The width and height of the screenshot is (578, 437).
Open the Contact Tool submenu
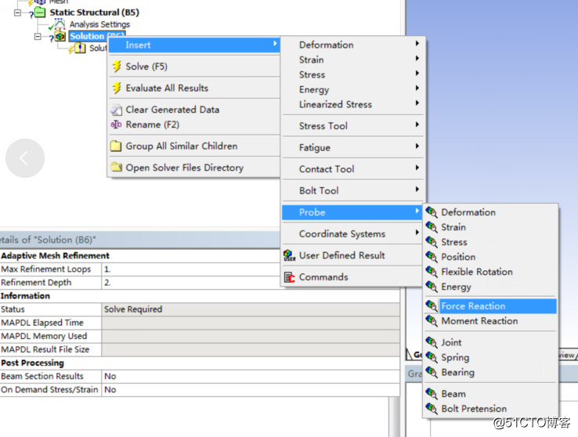pyautogui.click(x=353, y=169)
